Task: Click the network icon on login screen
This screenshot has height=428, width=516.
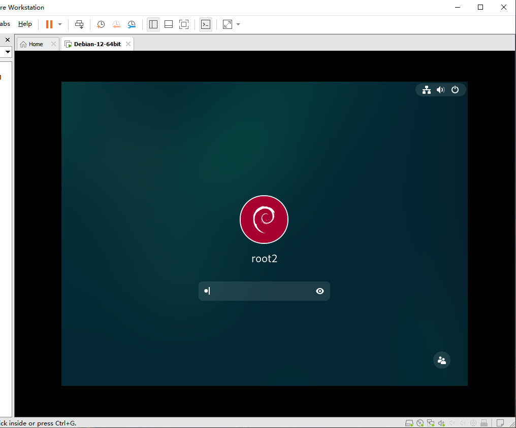Action: pyautogui.click(x=427, y=90)
